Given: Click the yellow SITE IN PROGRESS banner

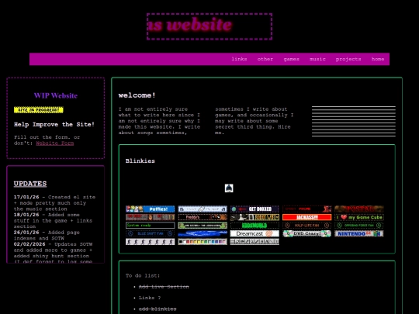Looking at the screenshot, I should coord(39,110).
